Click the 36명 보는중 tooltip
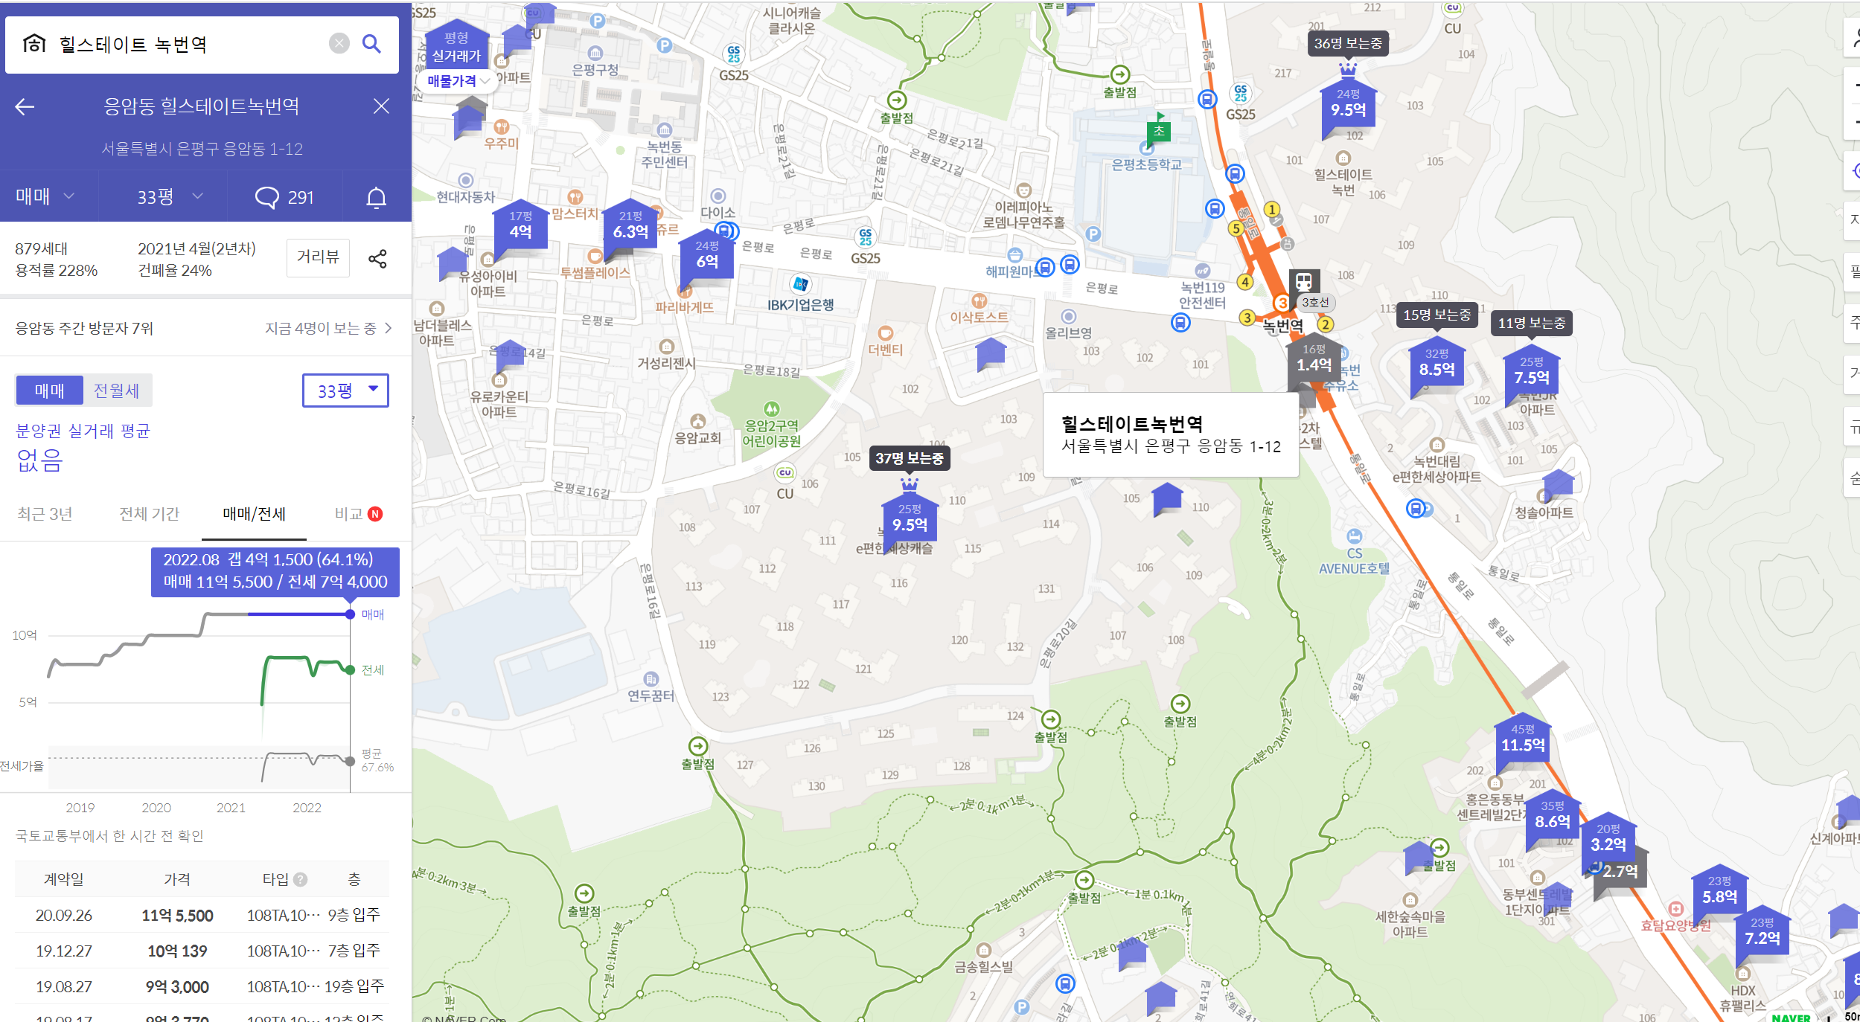This screenshot has width=1860, height=1022. (x=1348, y=43)
